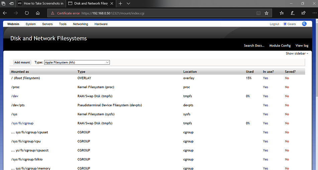The height and width of the screenshot is (170, 318).
Task: Click the Add notes pen icon
Action: 293,13
